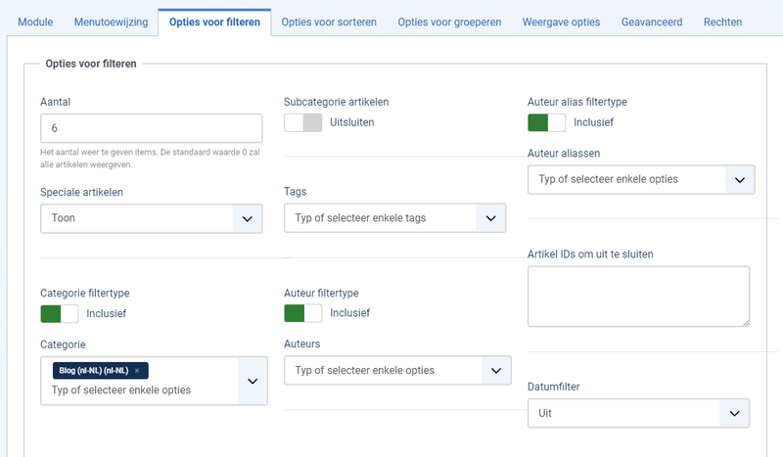
Task: Switch to the Module tab
Action: click(x=35, y=22)
